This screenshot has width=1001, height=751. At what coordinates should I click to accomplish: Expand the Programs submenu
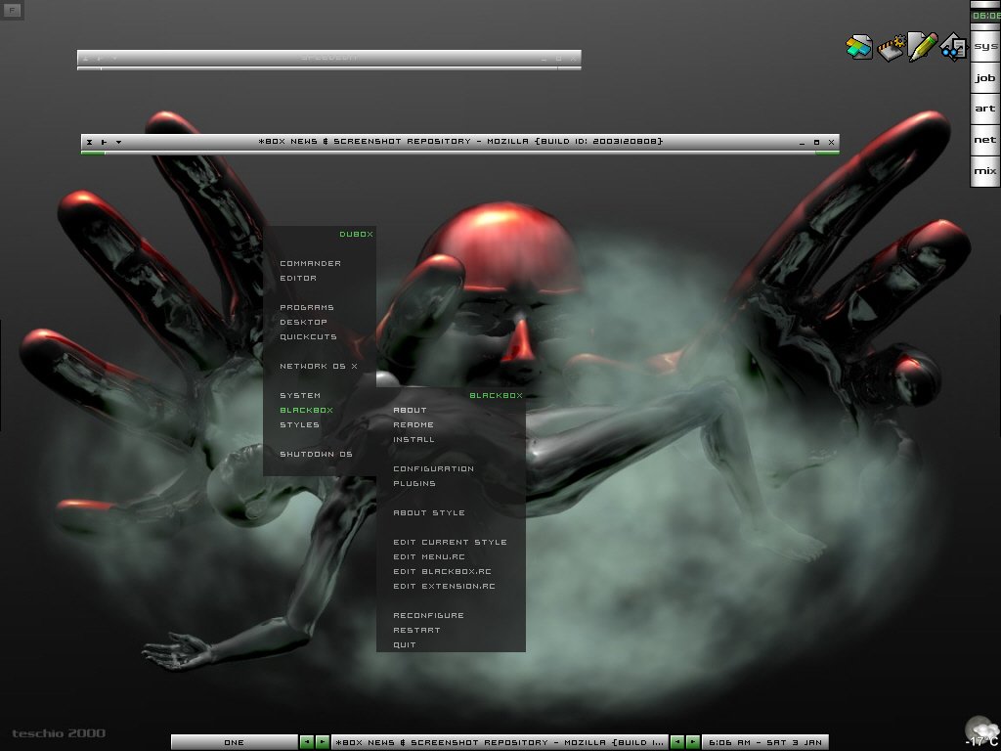307,307
